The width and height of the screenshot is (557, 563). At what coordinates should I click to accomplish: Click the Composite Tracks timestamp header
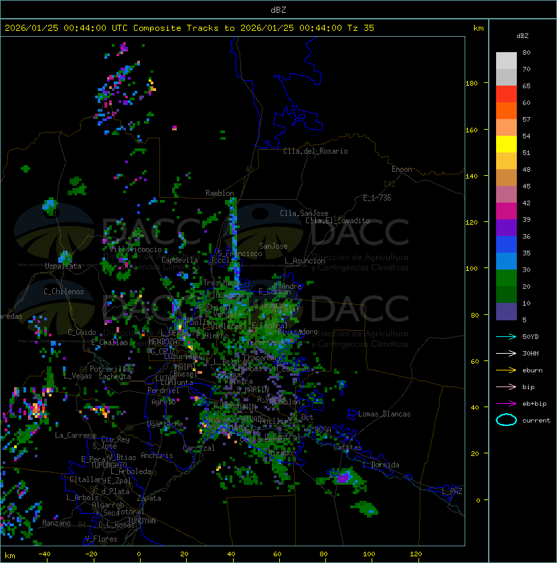pos(189,28)
